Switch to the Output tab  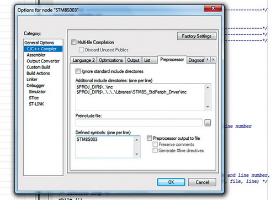134,60
